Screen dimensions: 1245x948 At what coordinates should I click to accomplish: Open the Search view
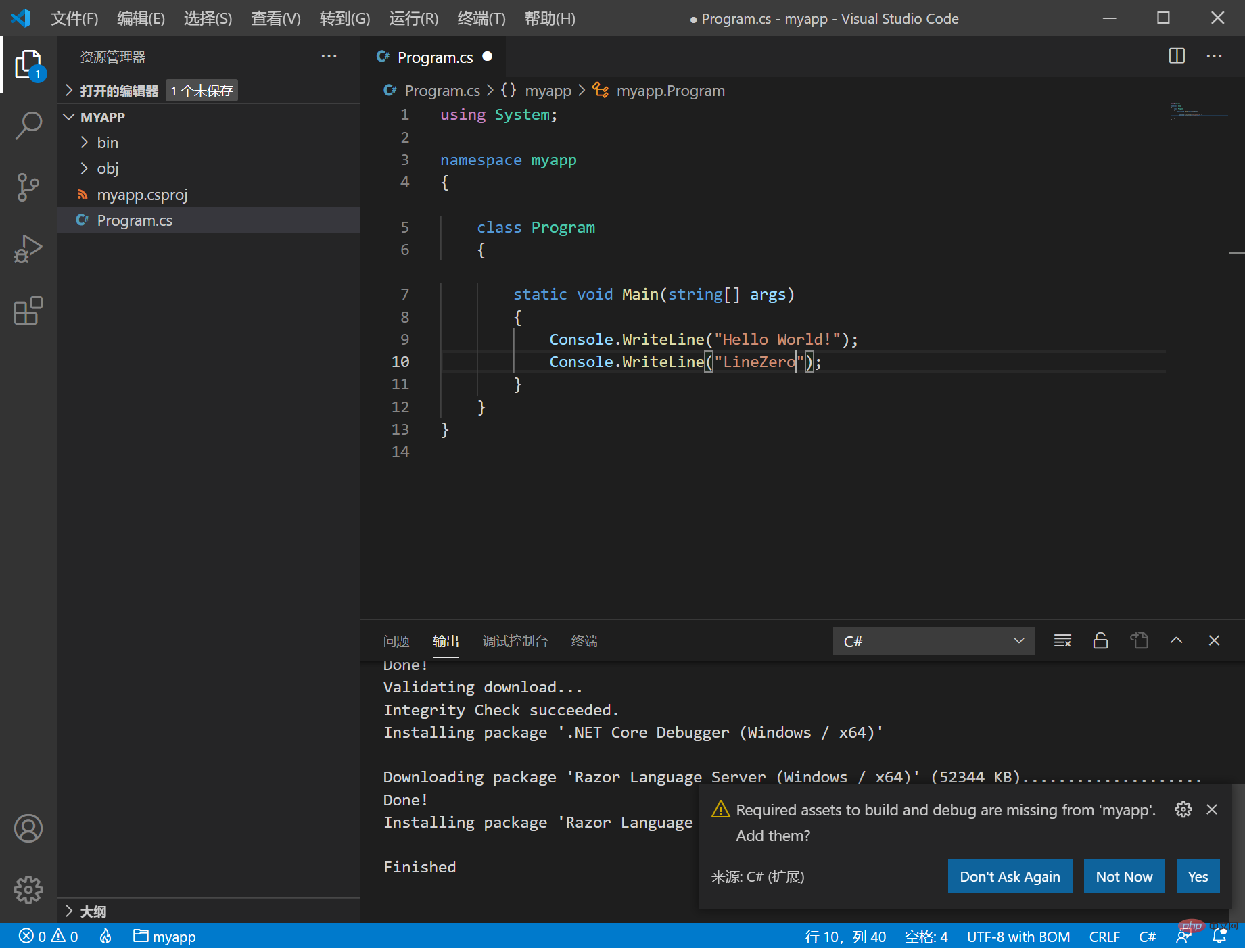tap(28, 125)
